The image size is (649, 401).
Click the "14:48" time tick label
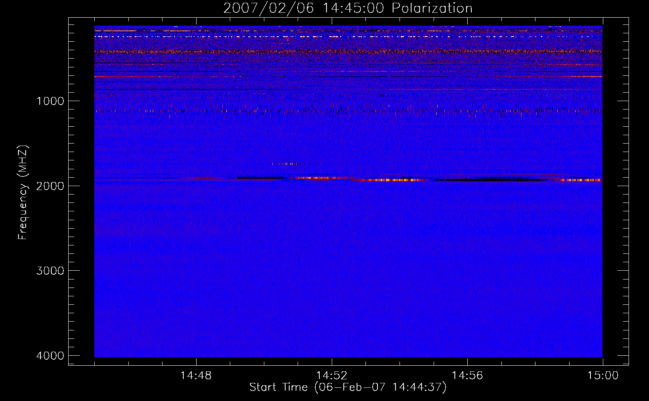coord(196,376)
